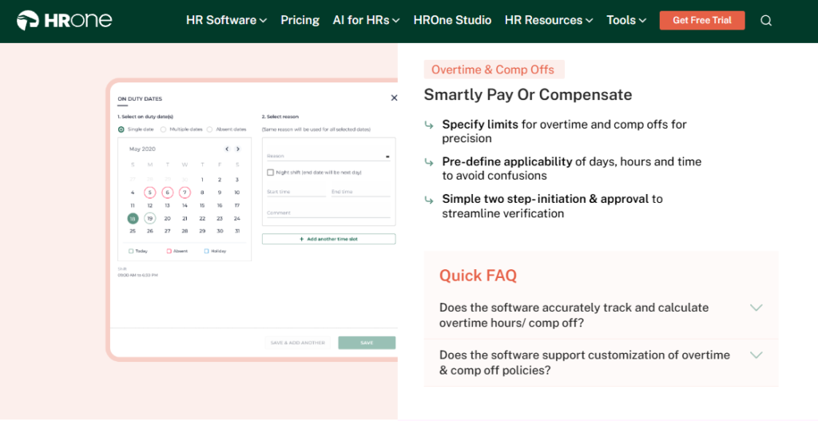Enable the Night shift checkbox
Screen dimensions: 818x421
click(x=270, y=173)
